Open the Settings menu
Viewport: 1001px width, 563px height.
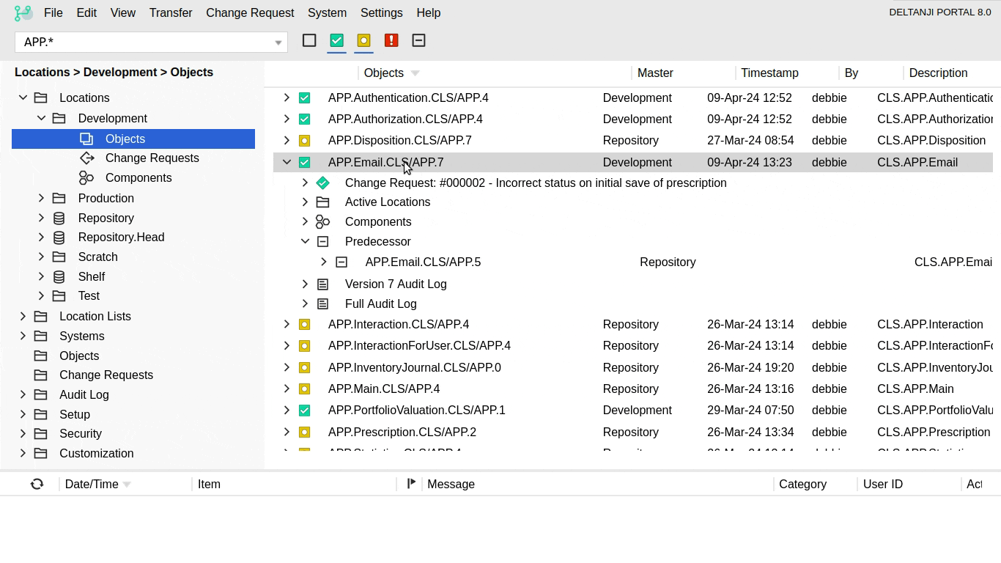coord(381,12)
